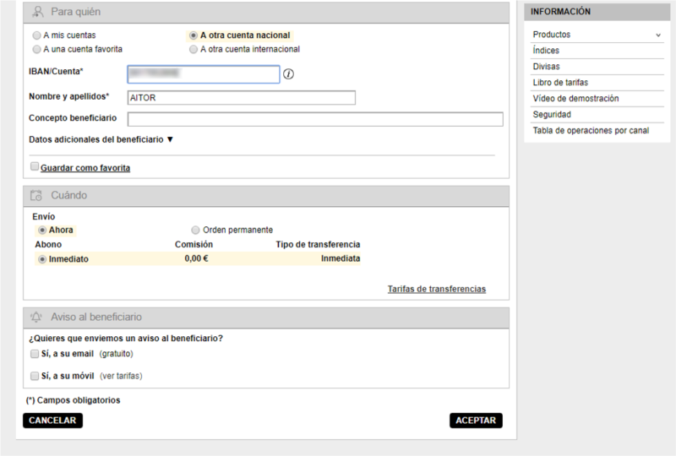
Task: Open 'Tarifas de transferencias' link
Action: pyautogui.click(x=436, y=289)
